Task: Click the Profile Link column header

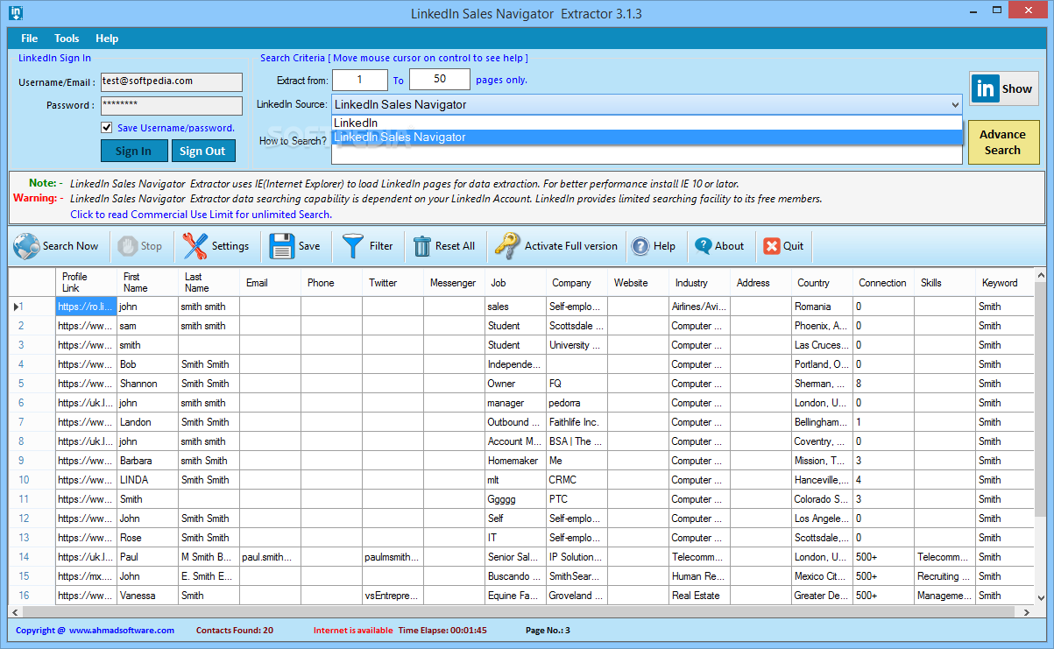Action: coord(86,282)
